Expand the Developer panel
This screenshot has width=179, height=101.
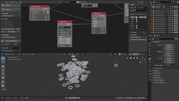coord(6,35)
